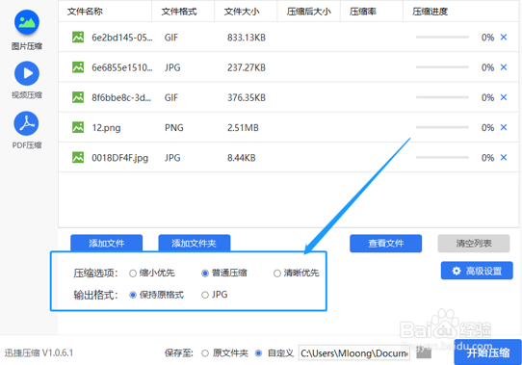Open the PDF压缩 compression icon
The image size is (522, 365).
[x=27, y=123]
